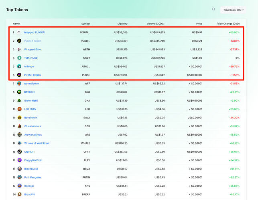Image resolution: width=258 pixels, height=200 pixels.
Task: Open the FlappyBirdCoin token link
Action: 33,160
